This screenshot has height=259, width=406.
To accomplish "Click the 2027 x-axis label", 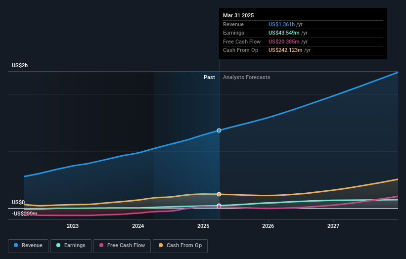I will [x=333, y=226].
